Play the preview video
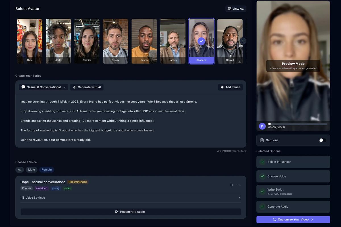The height and width of the screenshot is (227, 341). tap(262, 126)
